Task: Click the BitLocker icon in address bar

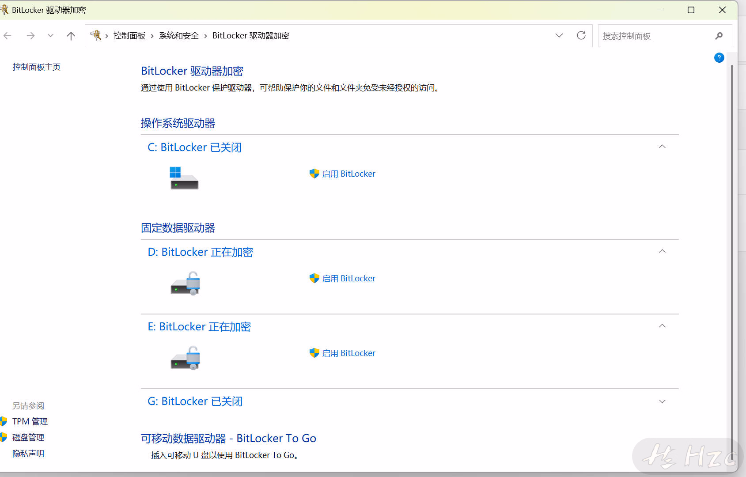Action: click(95, 35)
